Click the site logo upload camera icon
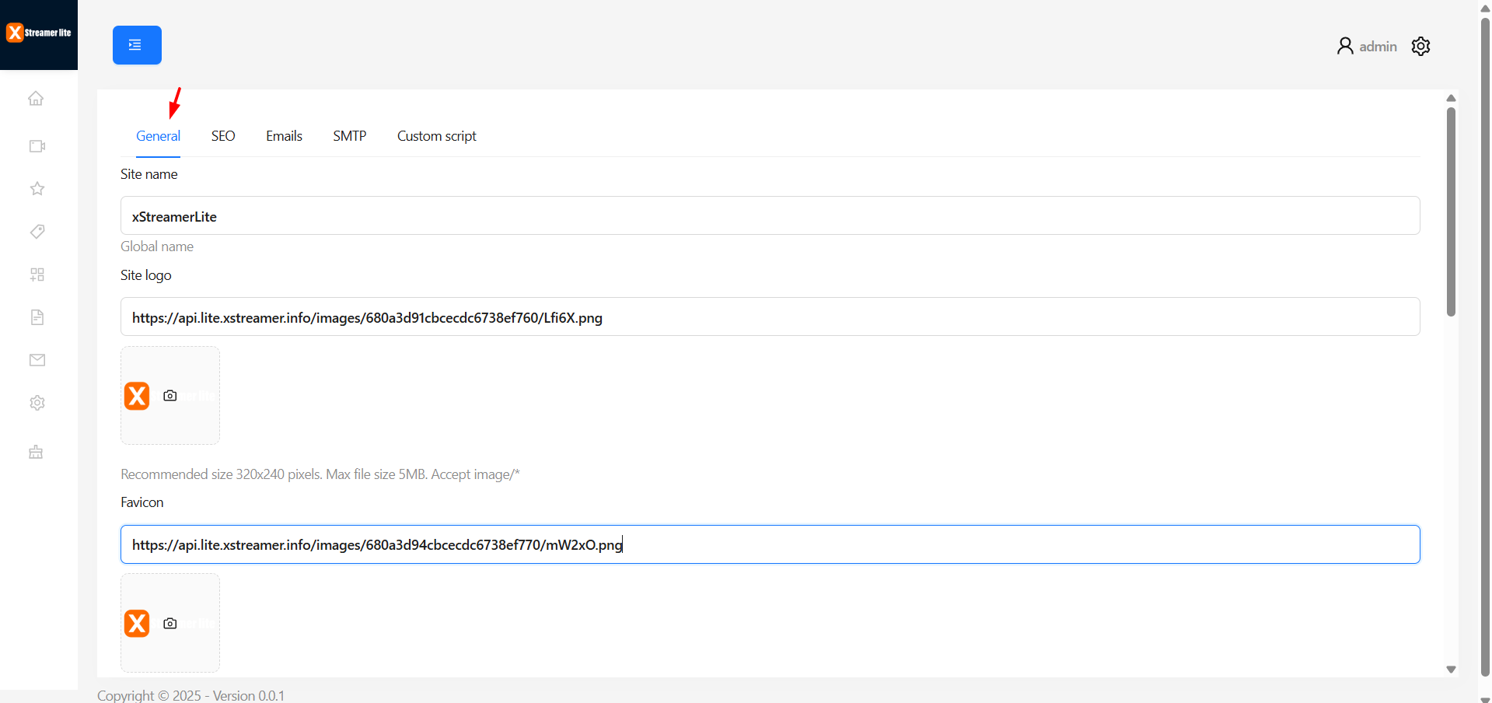The image size is (1492, 703). click(170, 396)
